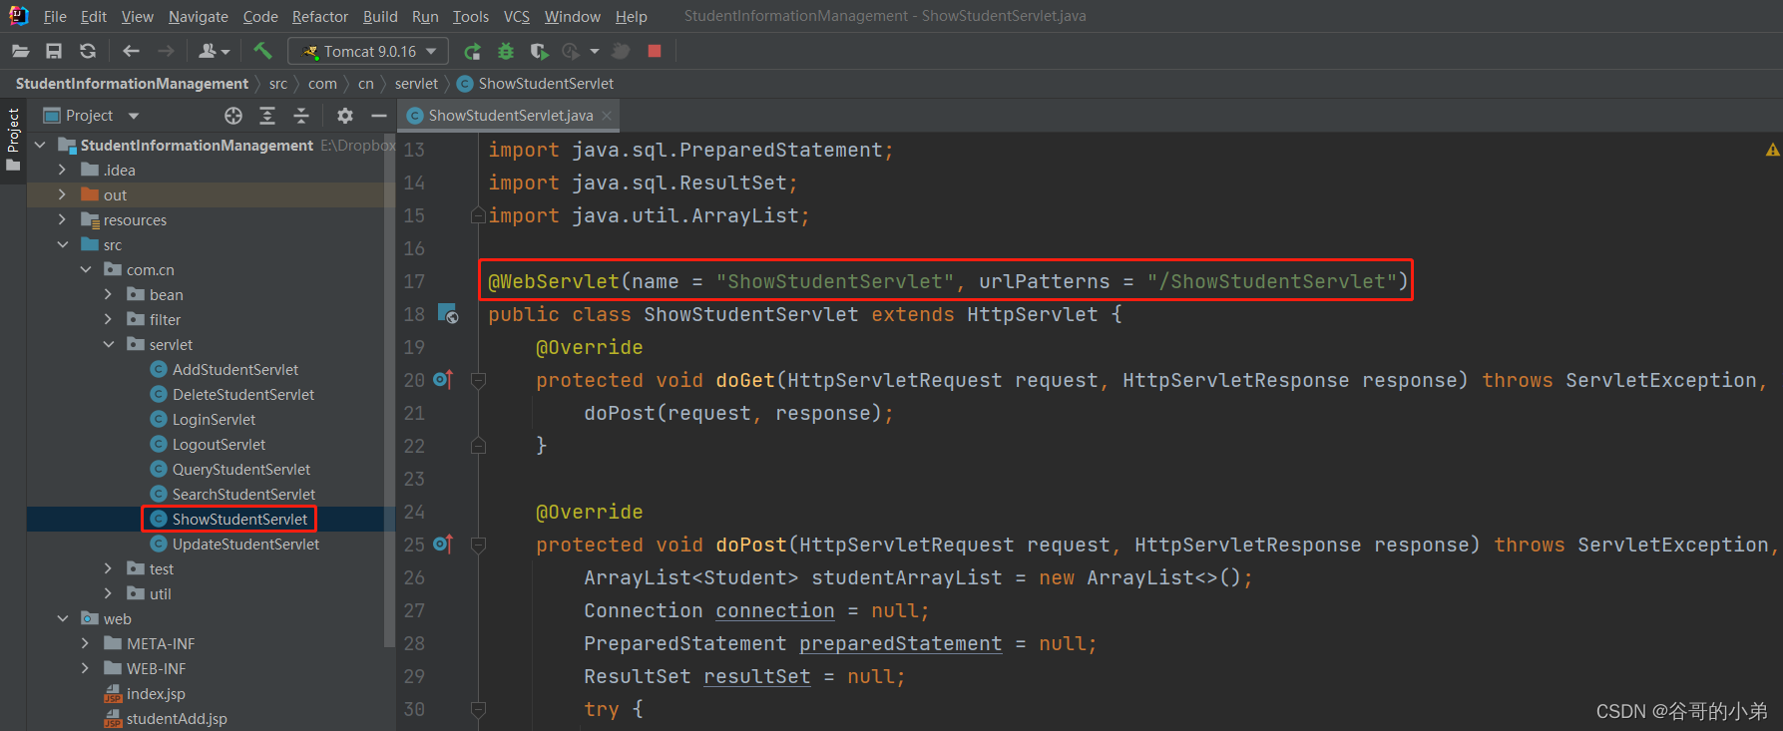Close the ShowStudentServlet.java tab
1783x731 pixels.
(x=607, y=116)
